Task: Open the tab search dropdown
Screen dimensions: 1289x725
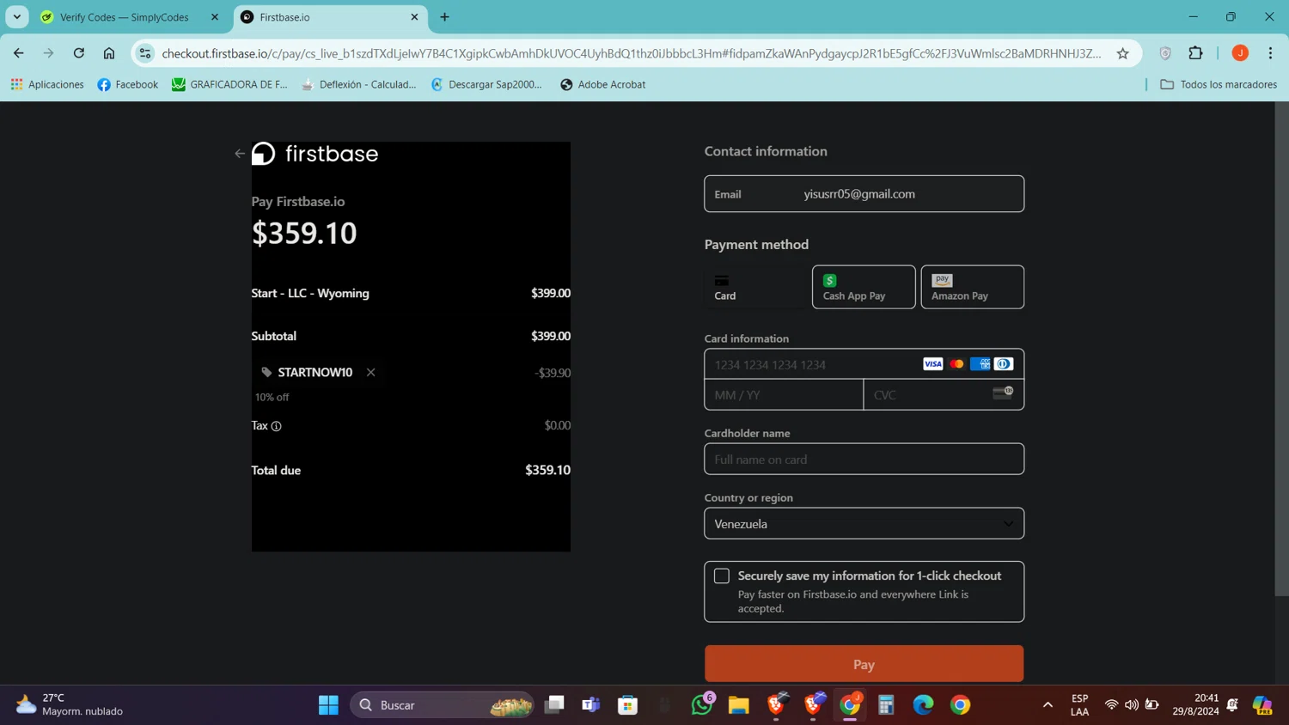Action: tap(16, 17)
